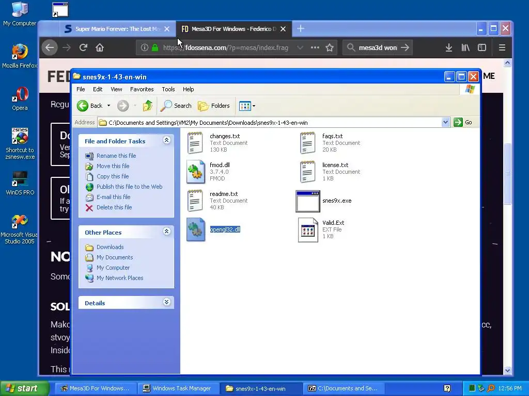529x396 pixels.
Task: Open the Favorites menu in Explorer
Action: coord(142,89)
